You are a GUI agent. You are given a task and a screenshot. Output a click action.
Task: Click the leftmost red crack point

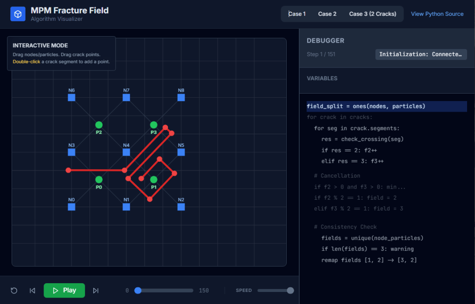coord(69,170)
